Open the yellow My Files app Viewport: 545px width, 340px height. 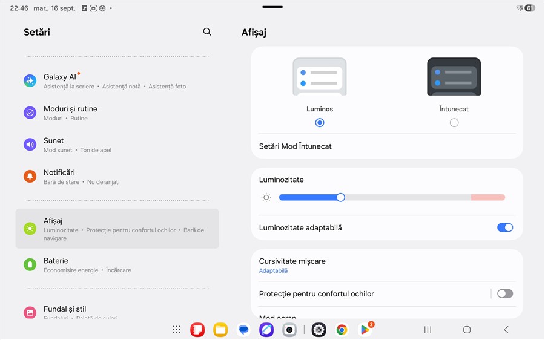[220, 330]
